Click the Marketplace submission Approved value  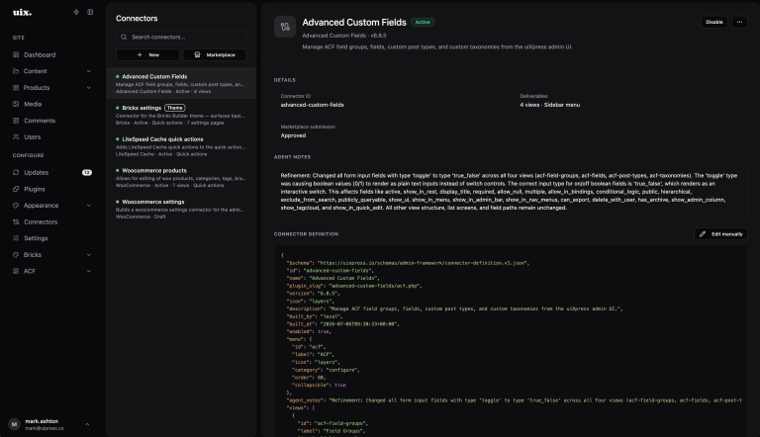pos(293,135)
